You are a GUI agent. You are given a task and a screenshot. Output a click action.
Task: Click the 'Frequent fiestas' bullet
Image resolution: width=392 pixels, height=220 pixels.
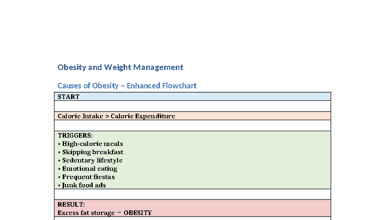click(x=86, y=177)
